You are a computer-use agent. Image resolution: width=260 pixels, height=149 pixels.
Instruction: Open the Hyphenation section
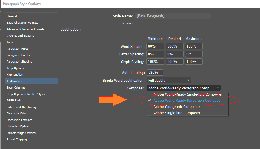pyautogui.click(x=15, y=75)
